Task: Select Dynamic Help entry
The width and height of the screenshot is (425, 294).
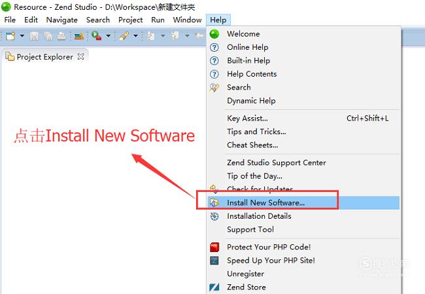Action: point(303,101)
